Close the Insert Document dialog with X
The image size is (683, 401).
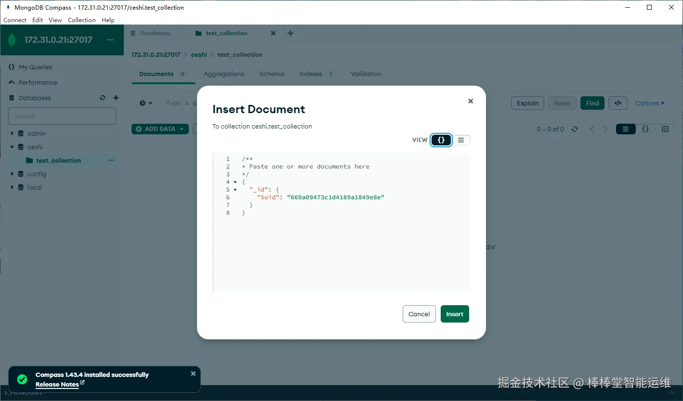click(x=471, y=101)
